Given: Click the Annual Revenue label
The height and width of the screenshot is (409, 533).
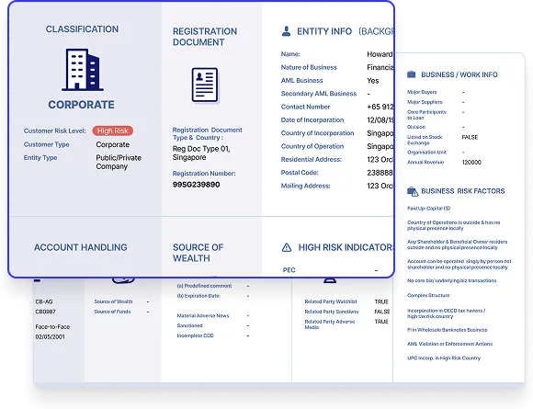Looking at the screenshot, I should pyautogui.click(x=425, y=162).
